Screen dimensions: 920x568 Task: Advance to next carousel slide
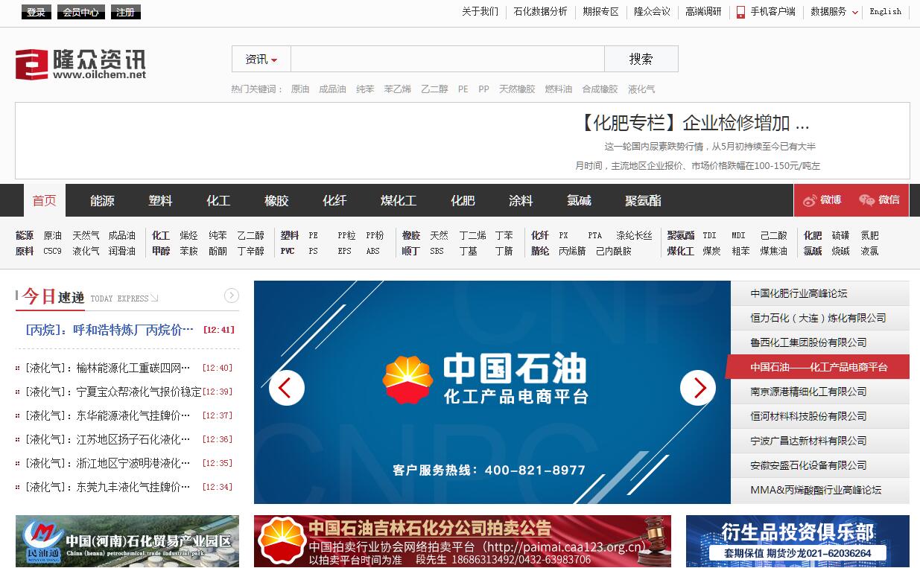pyautogui.click(x=698, y=388)
